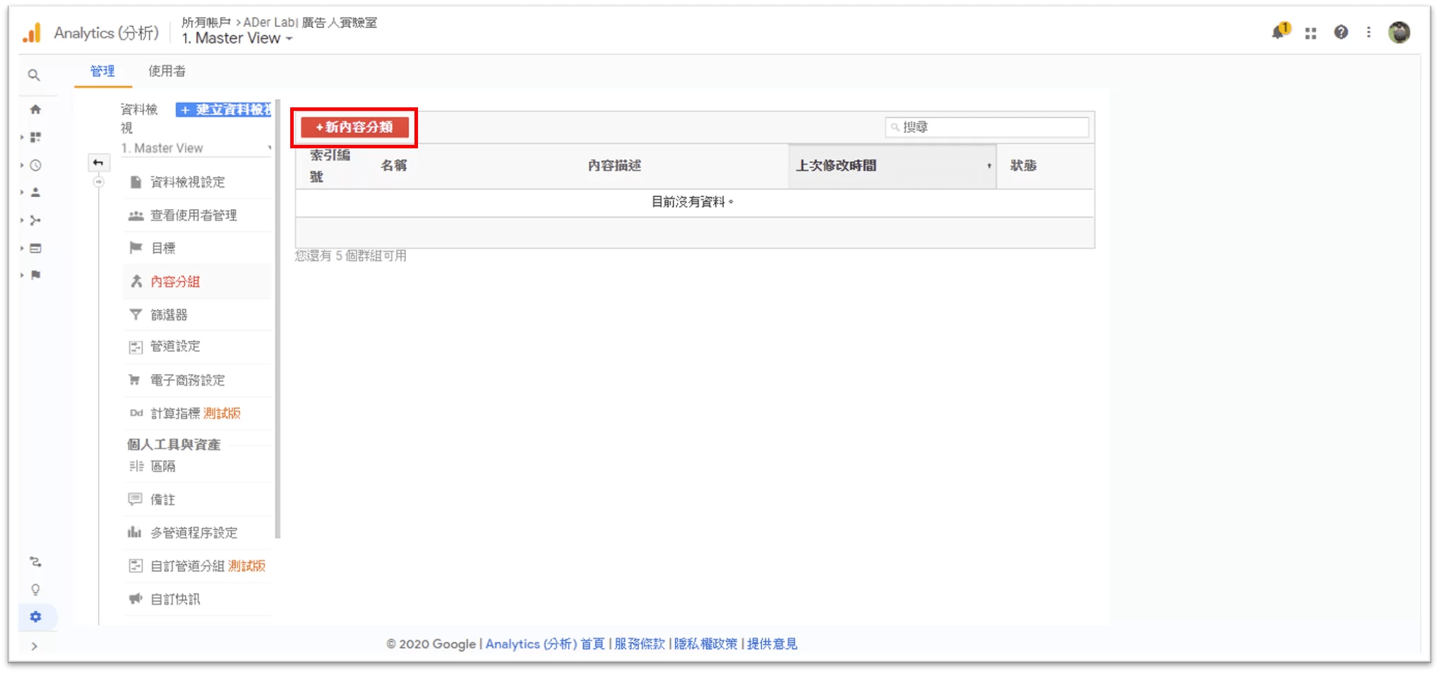
Task: Click the search magnifier in left sidebar
Action: 34,75
